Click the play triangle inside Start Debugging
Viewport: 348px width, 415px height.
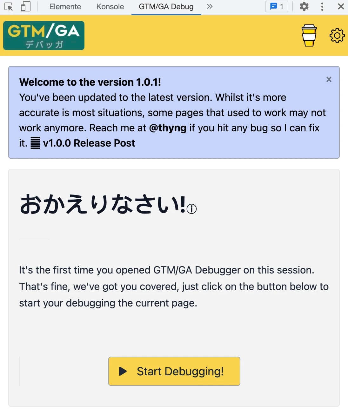click(x=123, y=371)
